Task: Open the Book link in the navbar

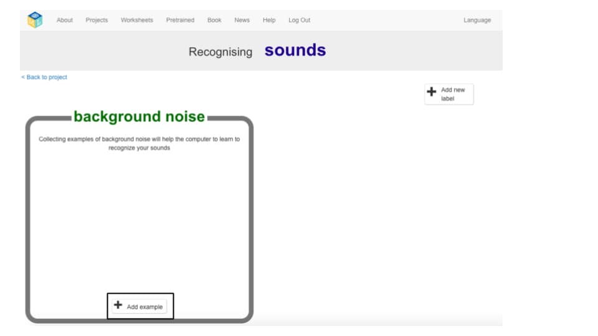Action: tap(214, 20)
